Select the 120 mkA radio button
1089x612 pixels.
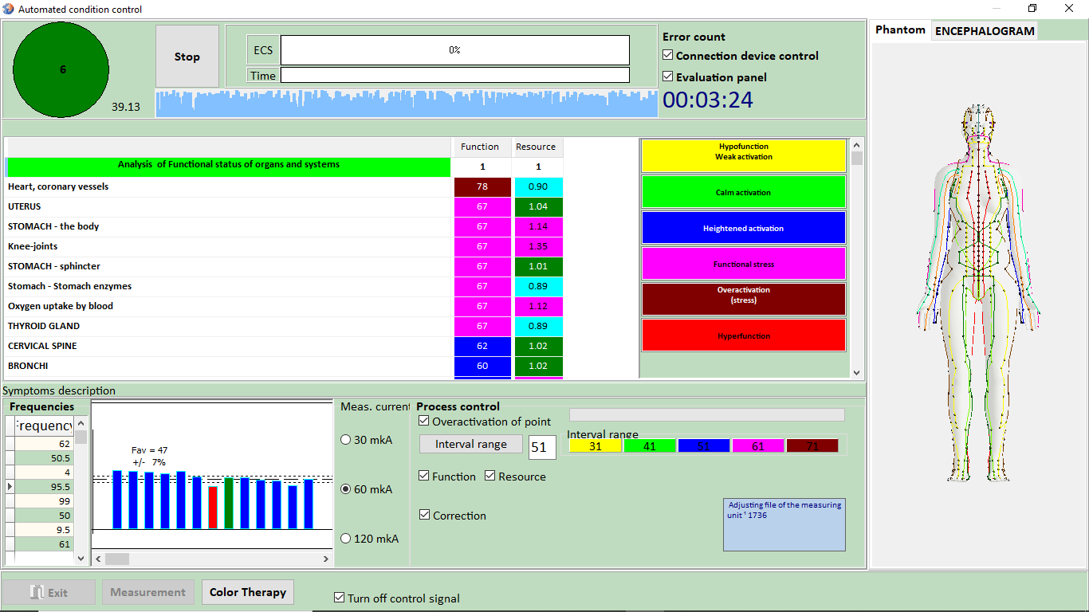click(346, 539)
